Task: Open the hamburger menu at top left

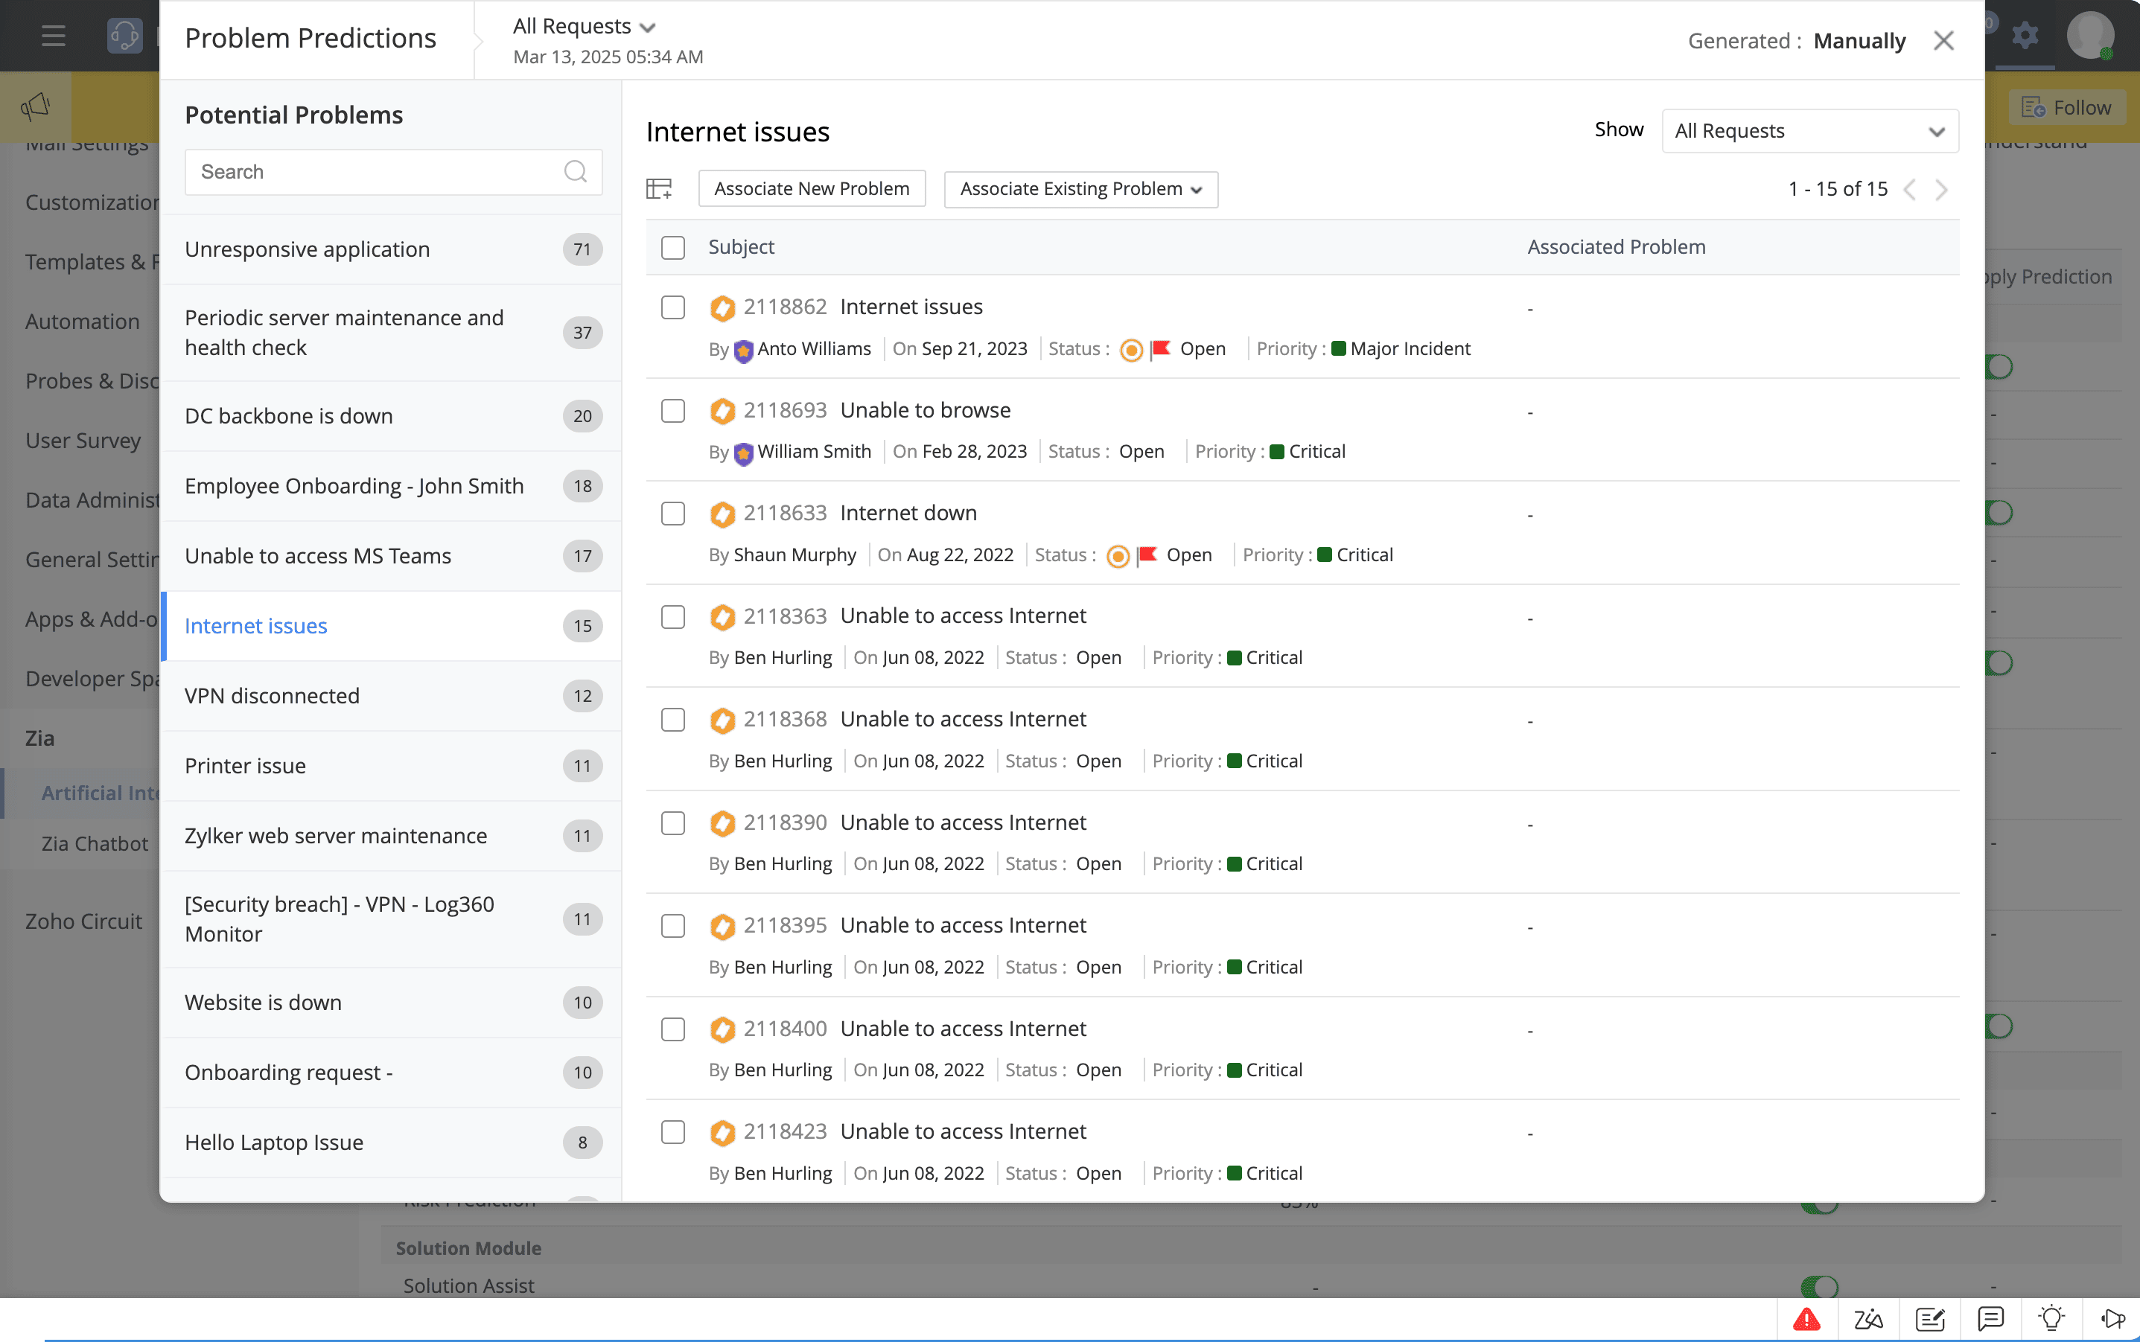Action: pos(52,36)
